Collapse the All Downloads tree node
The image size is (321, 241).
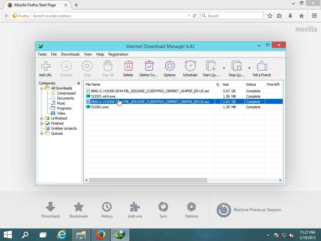point(42,88)
